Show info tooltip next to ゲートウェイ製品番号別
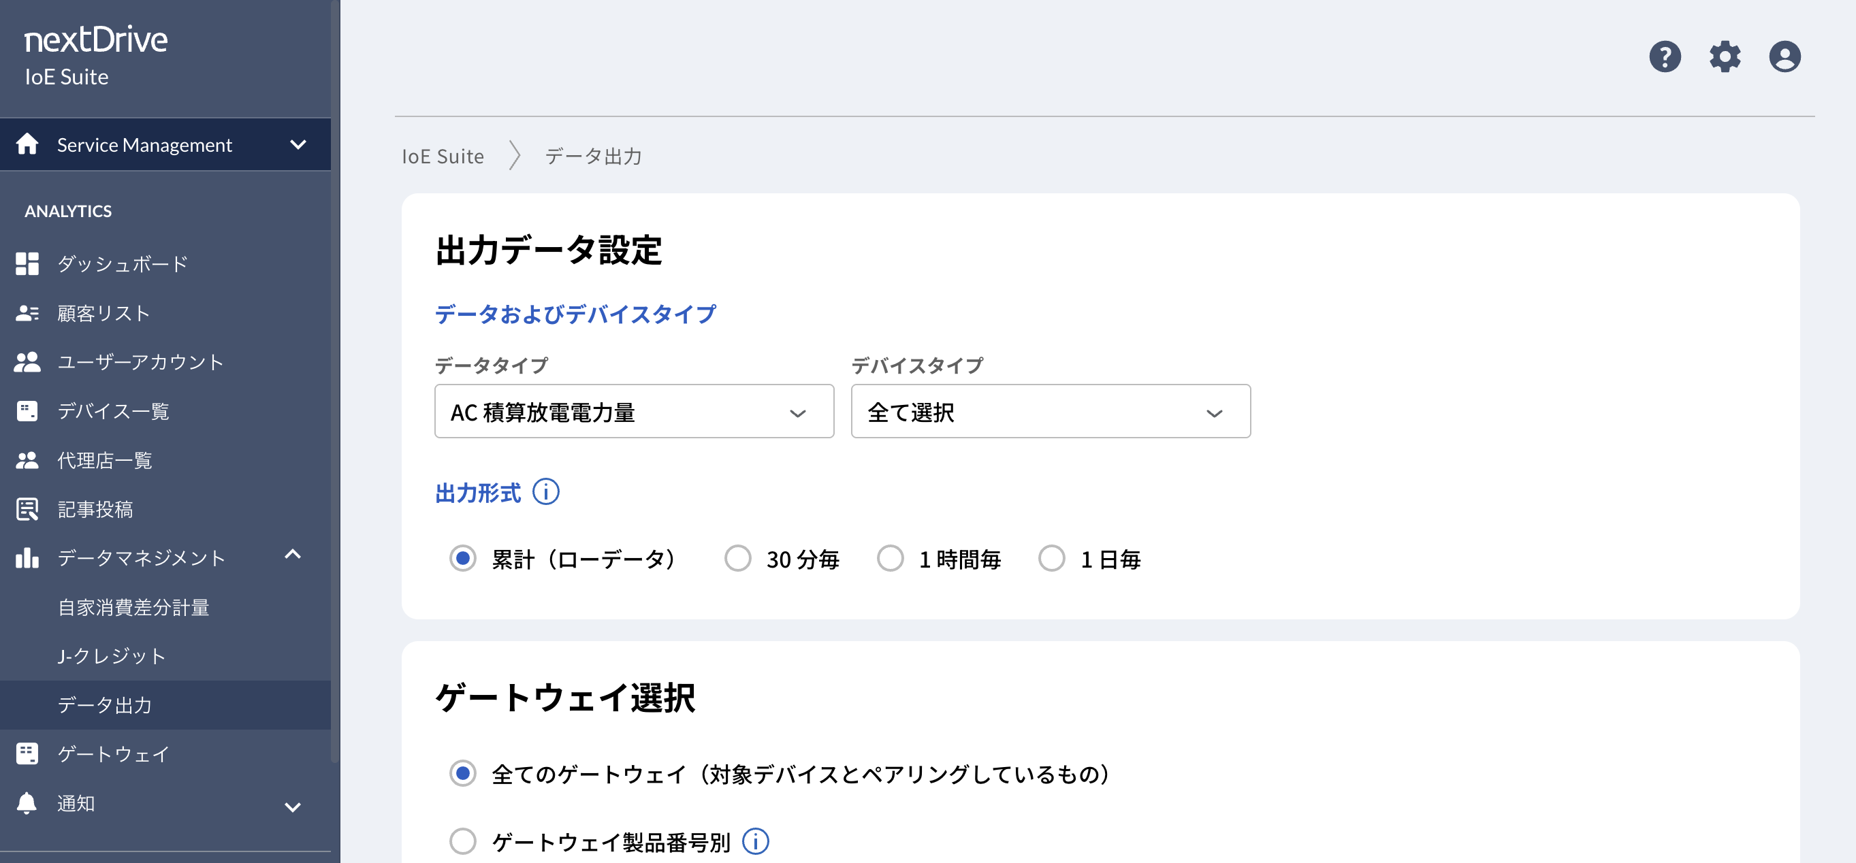 pyautogui.click(x=755, y=841)
